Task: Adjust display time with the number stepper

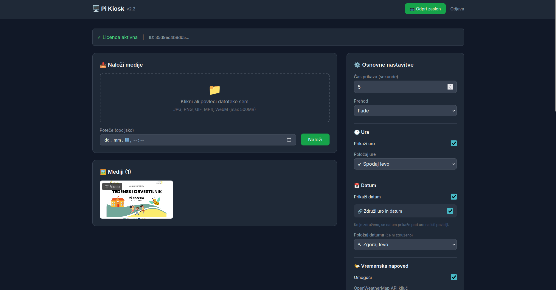Action: 450,87
